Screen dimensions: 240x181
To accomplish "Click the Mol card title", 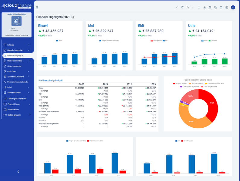I will (x=91, y=26).
